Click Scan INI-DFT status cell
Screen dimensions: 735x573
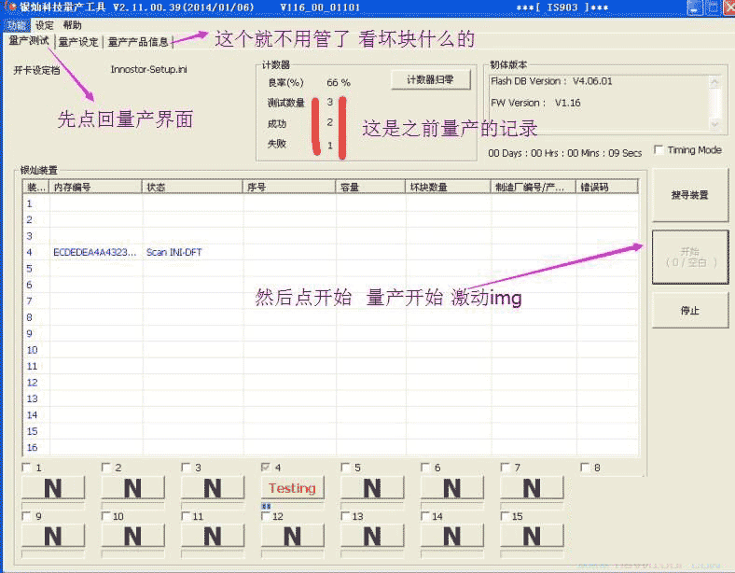173,252
